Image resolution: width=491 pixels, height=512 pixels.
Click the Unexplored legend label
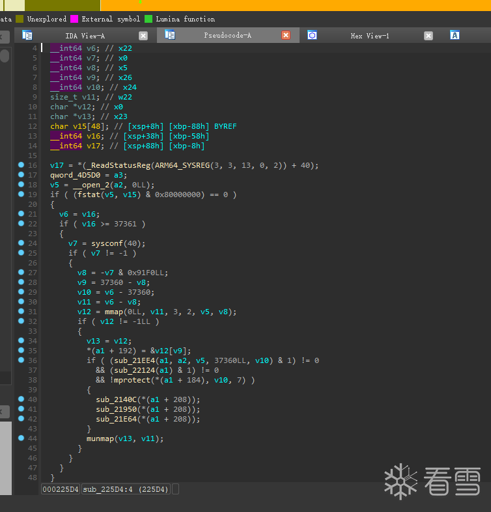pos(47,19)
